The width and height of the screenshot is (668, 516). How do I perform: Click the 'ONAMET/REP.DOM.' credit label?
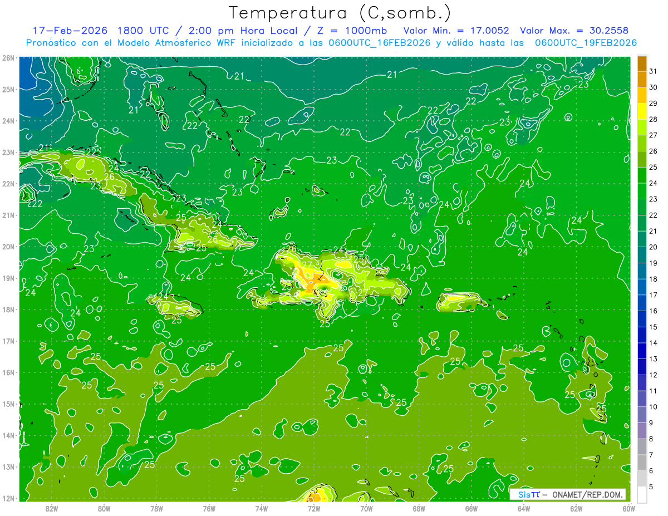(587, 494)
